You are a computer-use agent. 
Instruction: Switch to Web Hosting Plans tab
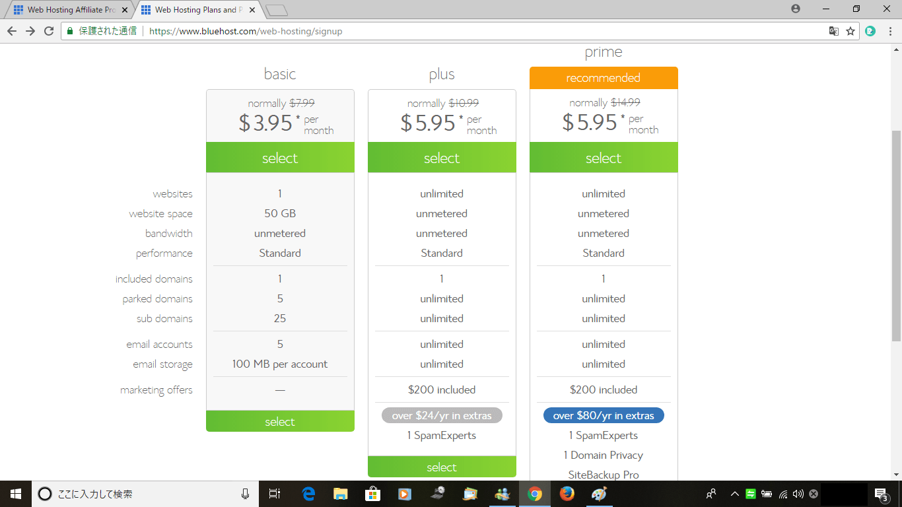point(198,10)
